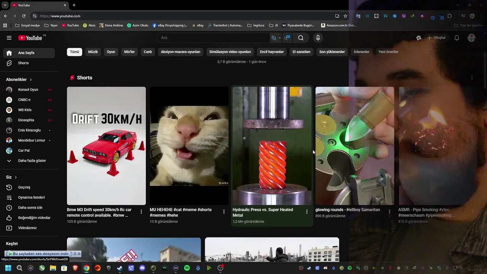The height and width of the screenshot is (274, 487).
Task: Open Windows Start menu
Action: 8,268
